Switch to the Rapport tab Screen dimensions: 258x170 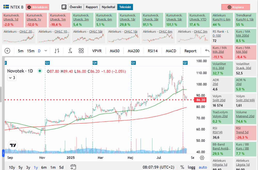tap(92, 7)
